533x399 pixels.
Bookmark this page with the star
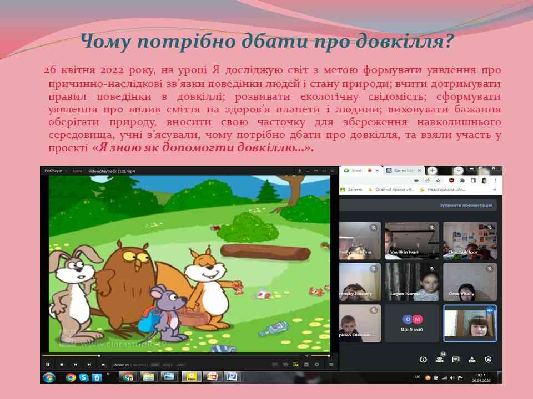point(438,181)
